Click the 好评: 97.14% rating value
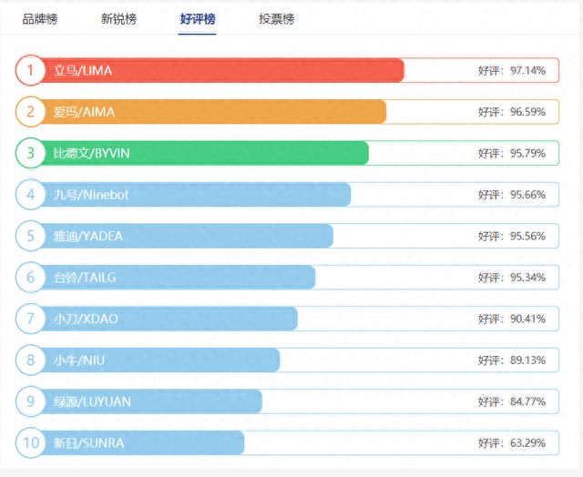This screenshot has height=477, width=583. tap(512, 71)
